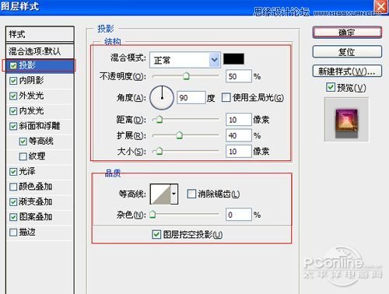Click the contour curve thumbnail
This screenshot has height=294, width=389.
tap(161, 194)
